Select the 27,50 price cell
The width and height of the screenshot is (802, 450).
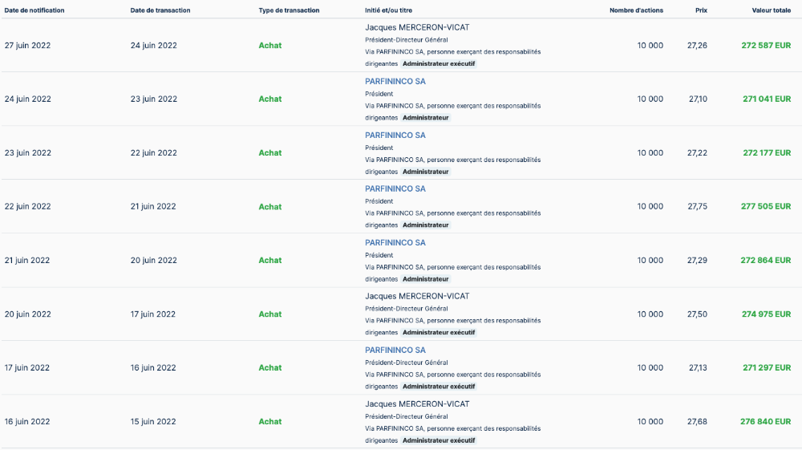(697, 314)
